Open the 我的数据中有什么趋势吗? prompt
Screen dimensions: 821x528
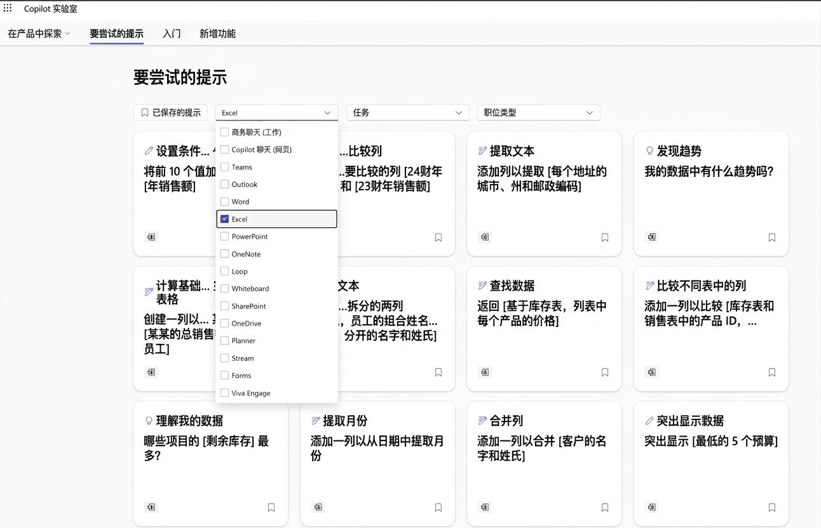point(709,171)
